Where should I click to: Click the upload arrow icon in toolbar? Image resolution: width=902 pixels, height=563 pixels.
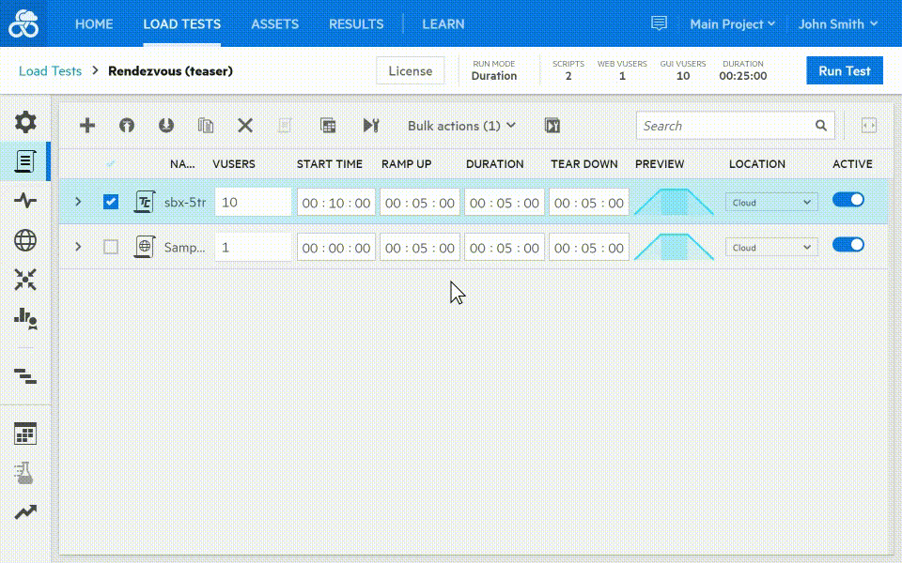127,126
